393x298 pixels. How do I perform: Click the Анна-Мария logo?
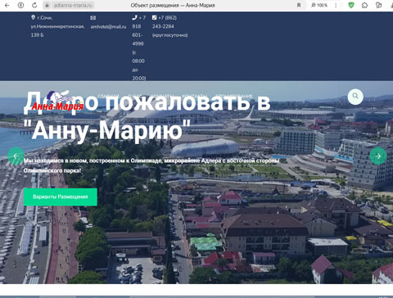click(x=58, y=101)
